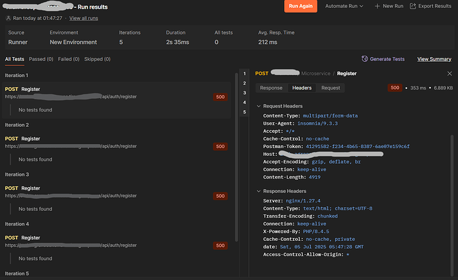The height and width of the screenshot is (280, 458).
Task: Click the 500 status badge in Iteration 3
Action: 220,196
